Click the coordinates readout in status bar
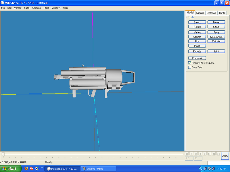Viewport: 230px width, 172px height. 13,162
